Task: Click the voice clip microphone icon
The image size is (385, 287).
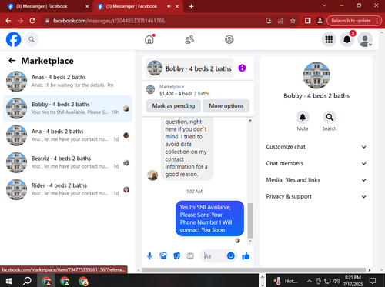Action: [x=149, y=255]
